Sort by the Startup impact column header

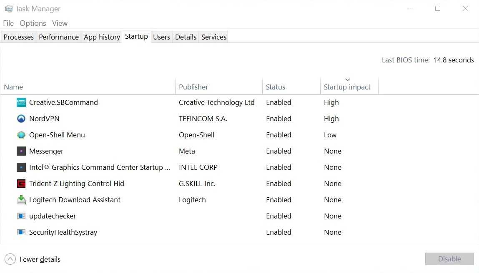pyautogui.click(x=347, y=87)
